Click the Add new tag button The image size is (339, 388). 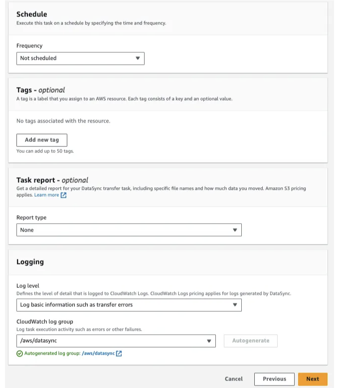click(42, 140)
